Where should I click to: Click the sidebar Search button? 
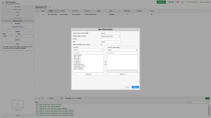[17, 40]
